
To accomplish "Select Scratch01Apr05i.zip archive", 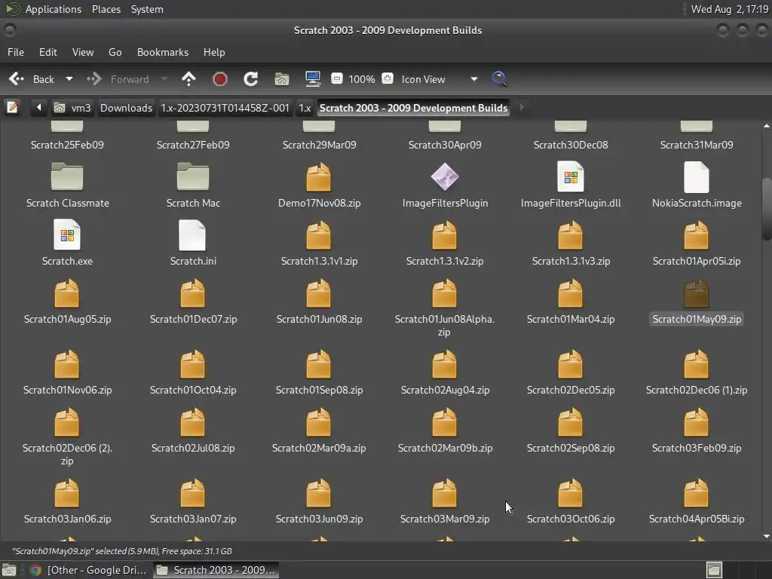I will 697,244.
